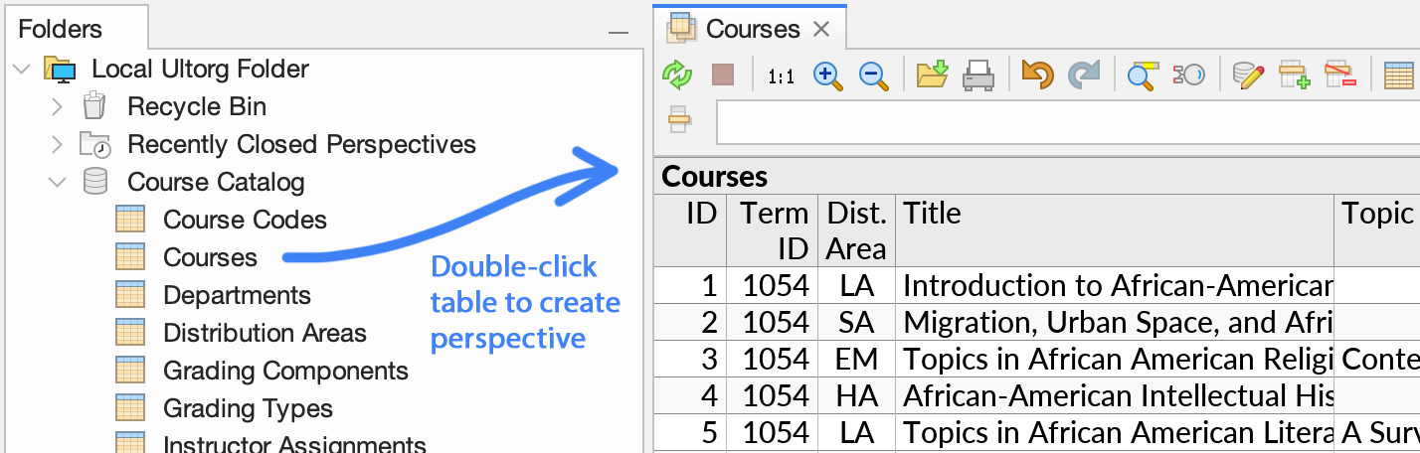Click the EM distribution area cell

pyautogui.click(x=856, y=359)
